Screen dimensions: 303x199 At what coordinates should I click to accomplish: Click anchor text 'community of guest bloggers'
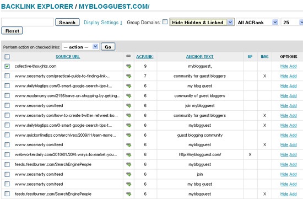(x=199, y=96)
